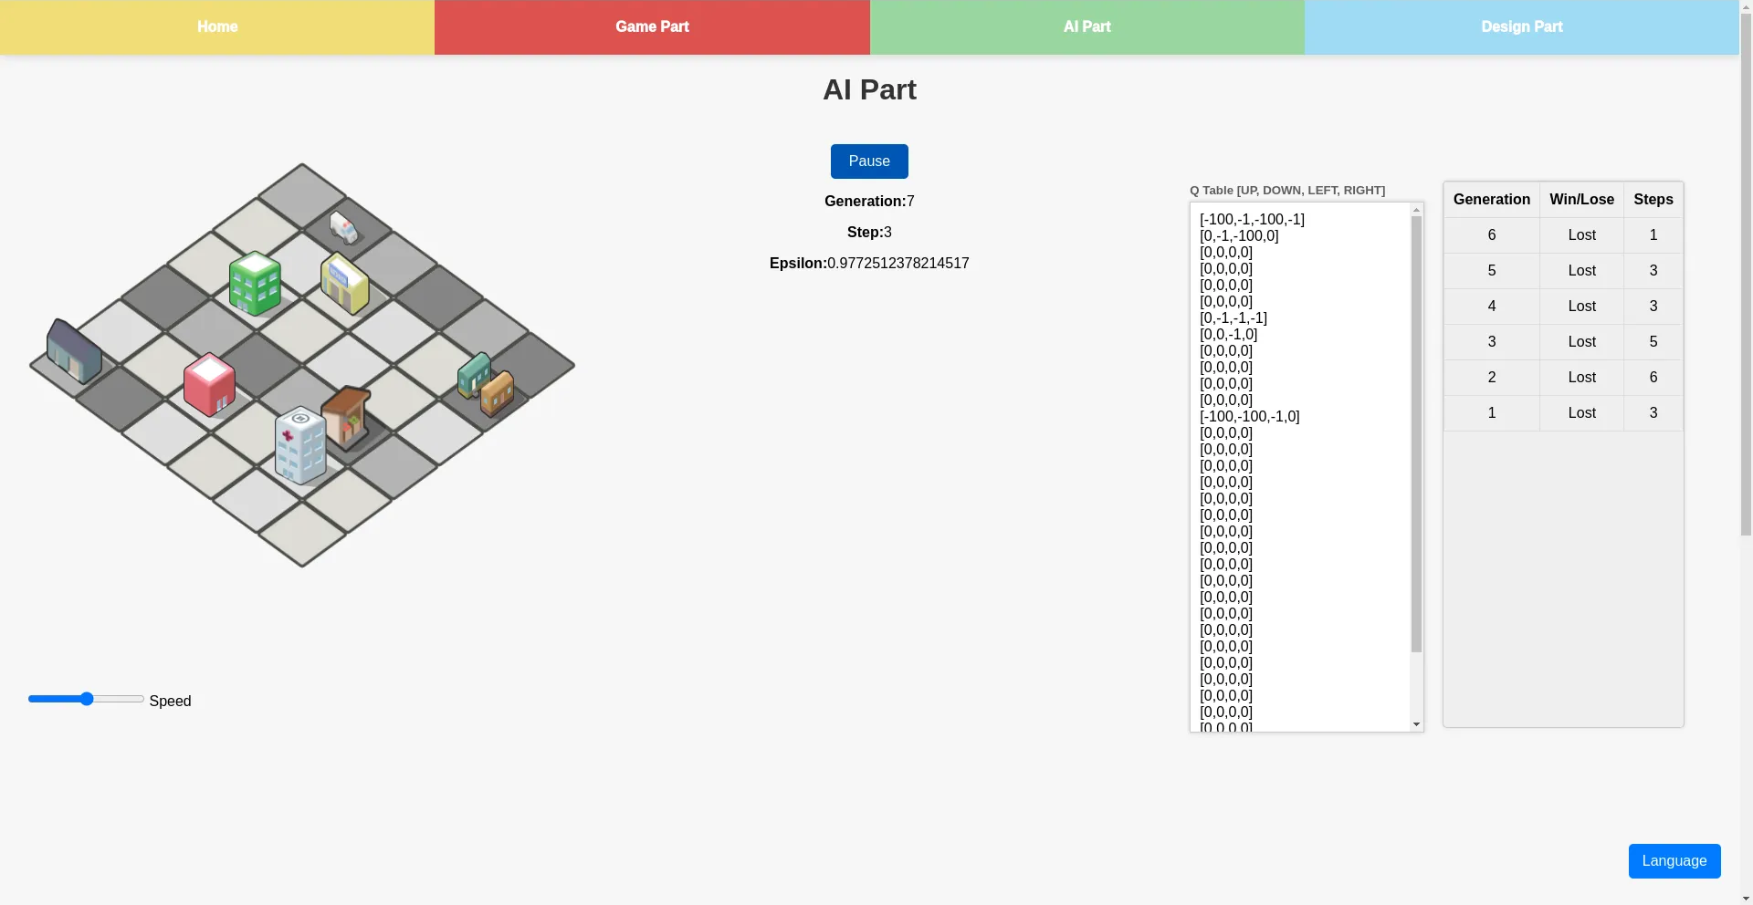Select the pink cube building
This screenshot has height=905, width=1753.
tap(209, 384)
